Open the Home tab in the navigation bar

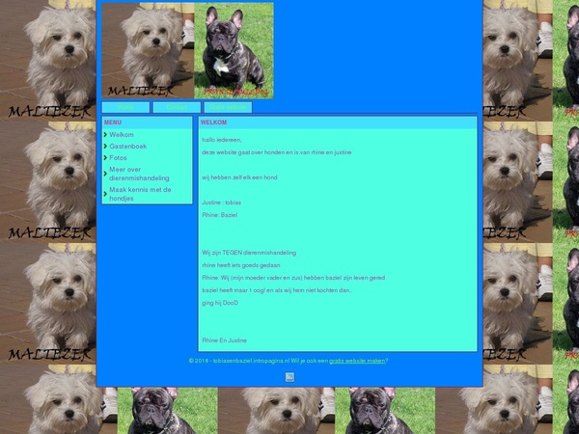[125, 107]
